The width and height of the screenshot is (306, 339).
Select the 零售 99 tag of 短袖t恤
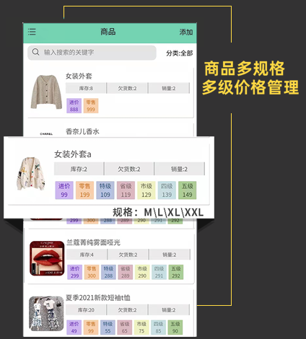(x=91, y=327)
